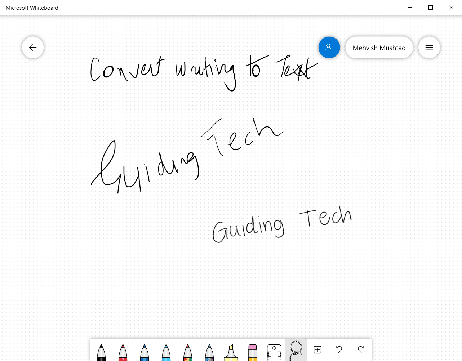Screen dimensions: 462x361
Task: Open the hamburger settings menu
Action: [429, 47]
